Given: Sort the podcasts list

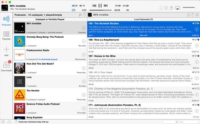Looking at the screenshot, I should pyautogui.click(x=80, y=15).
